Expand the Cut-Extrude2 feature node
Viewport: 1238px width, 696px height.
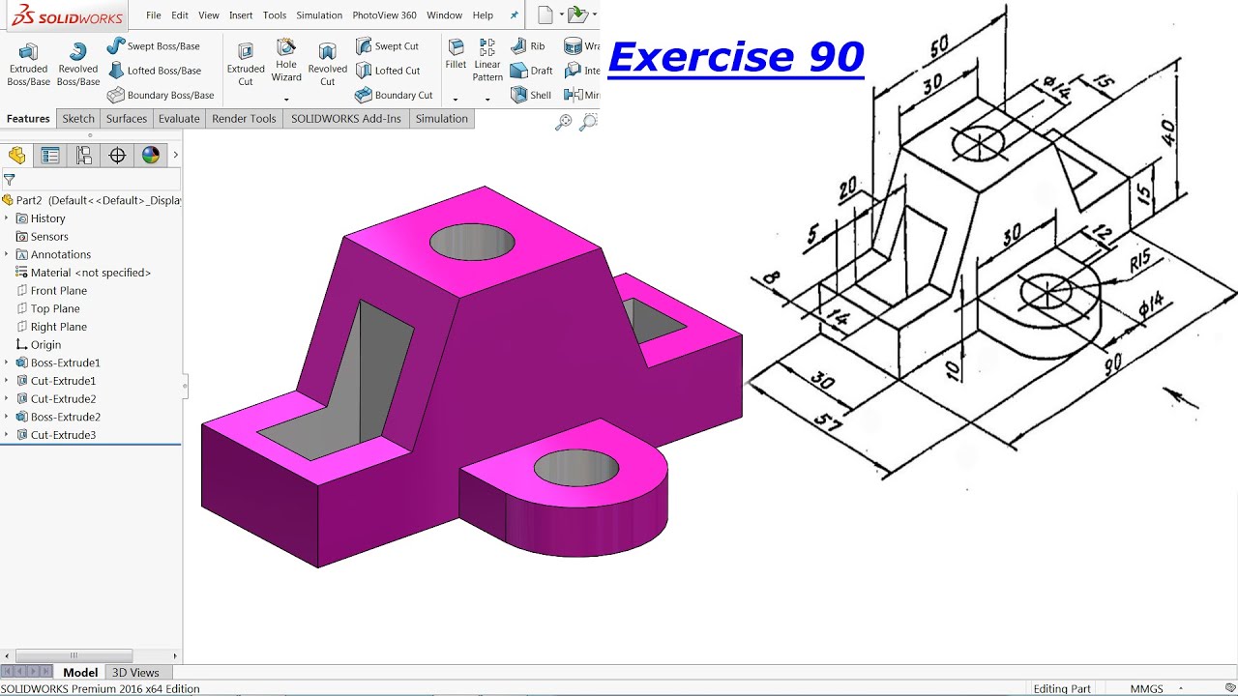pos(7,399)
